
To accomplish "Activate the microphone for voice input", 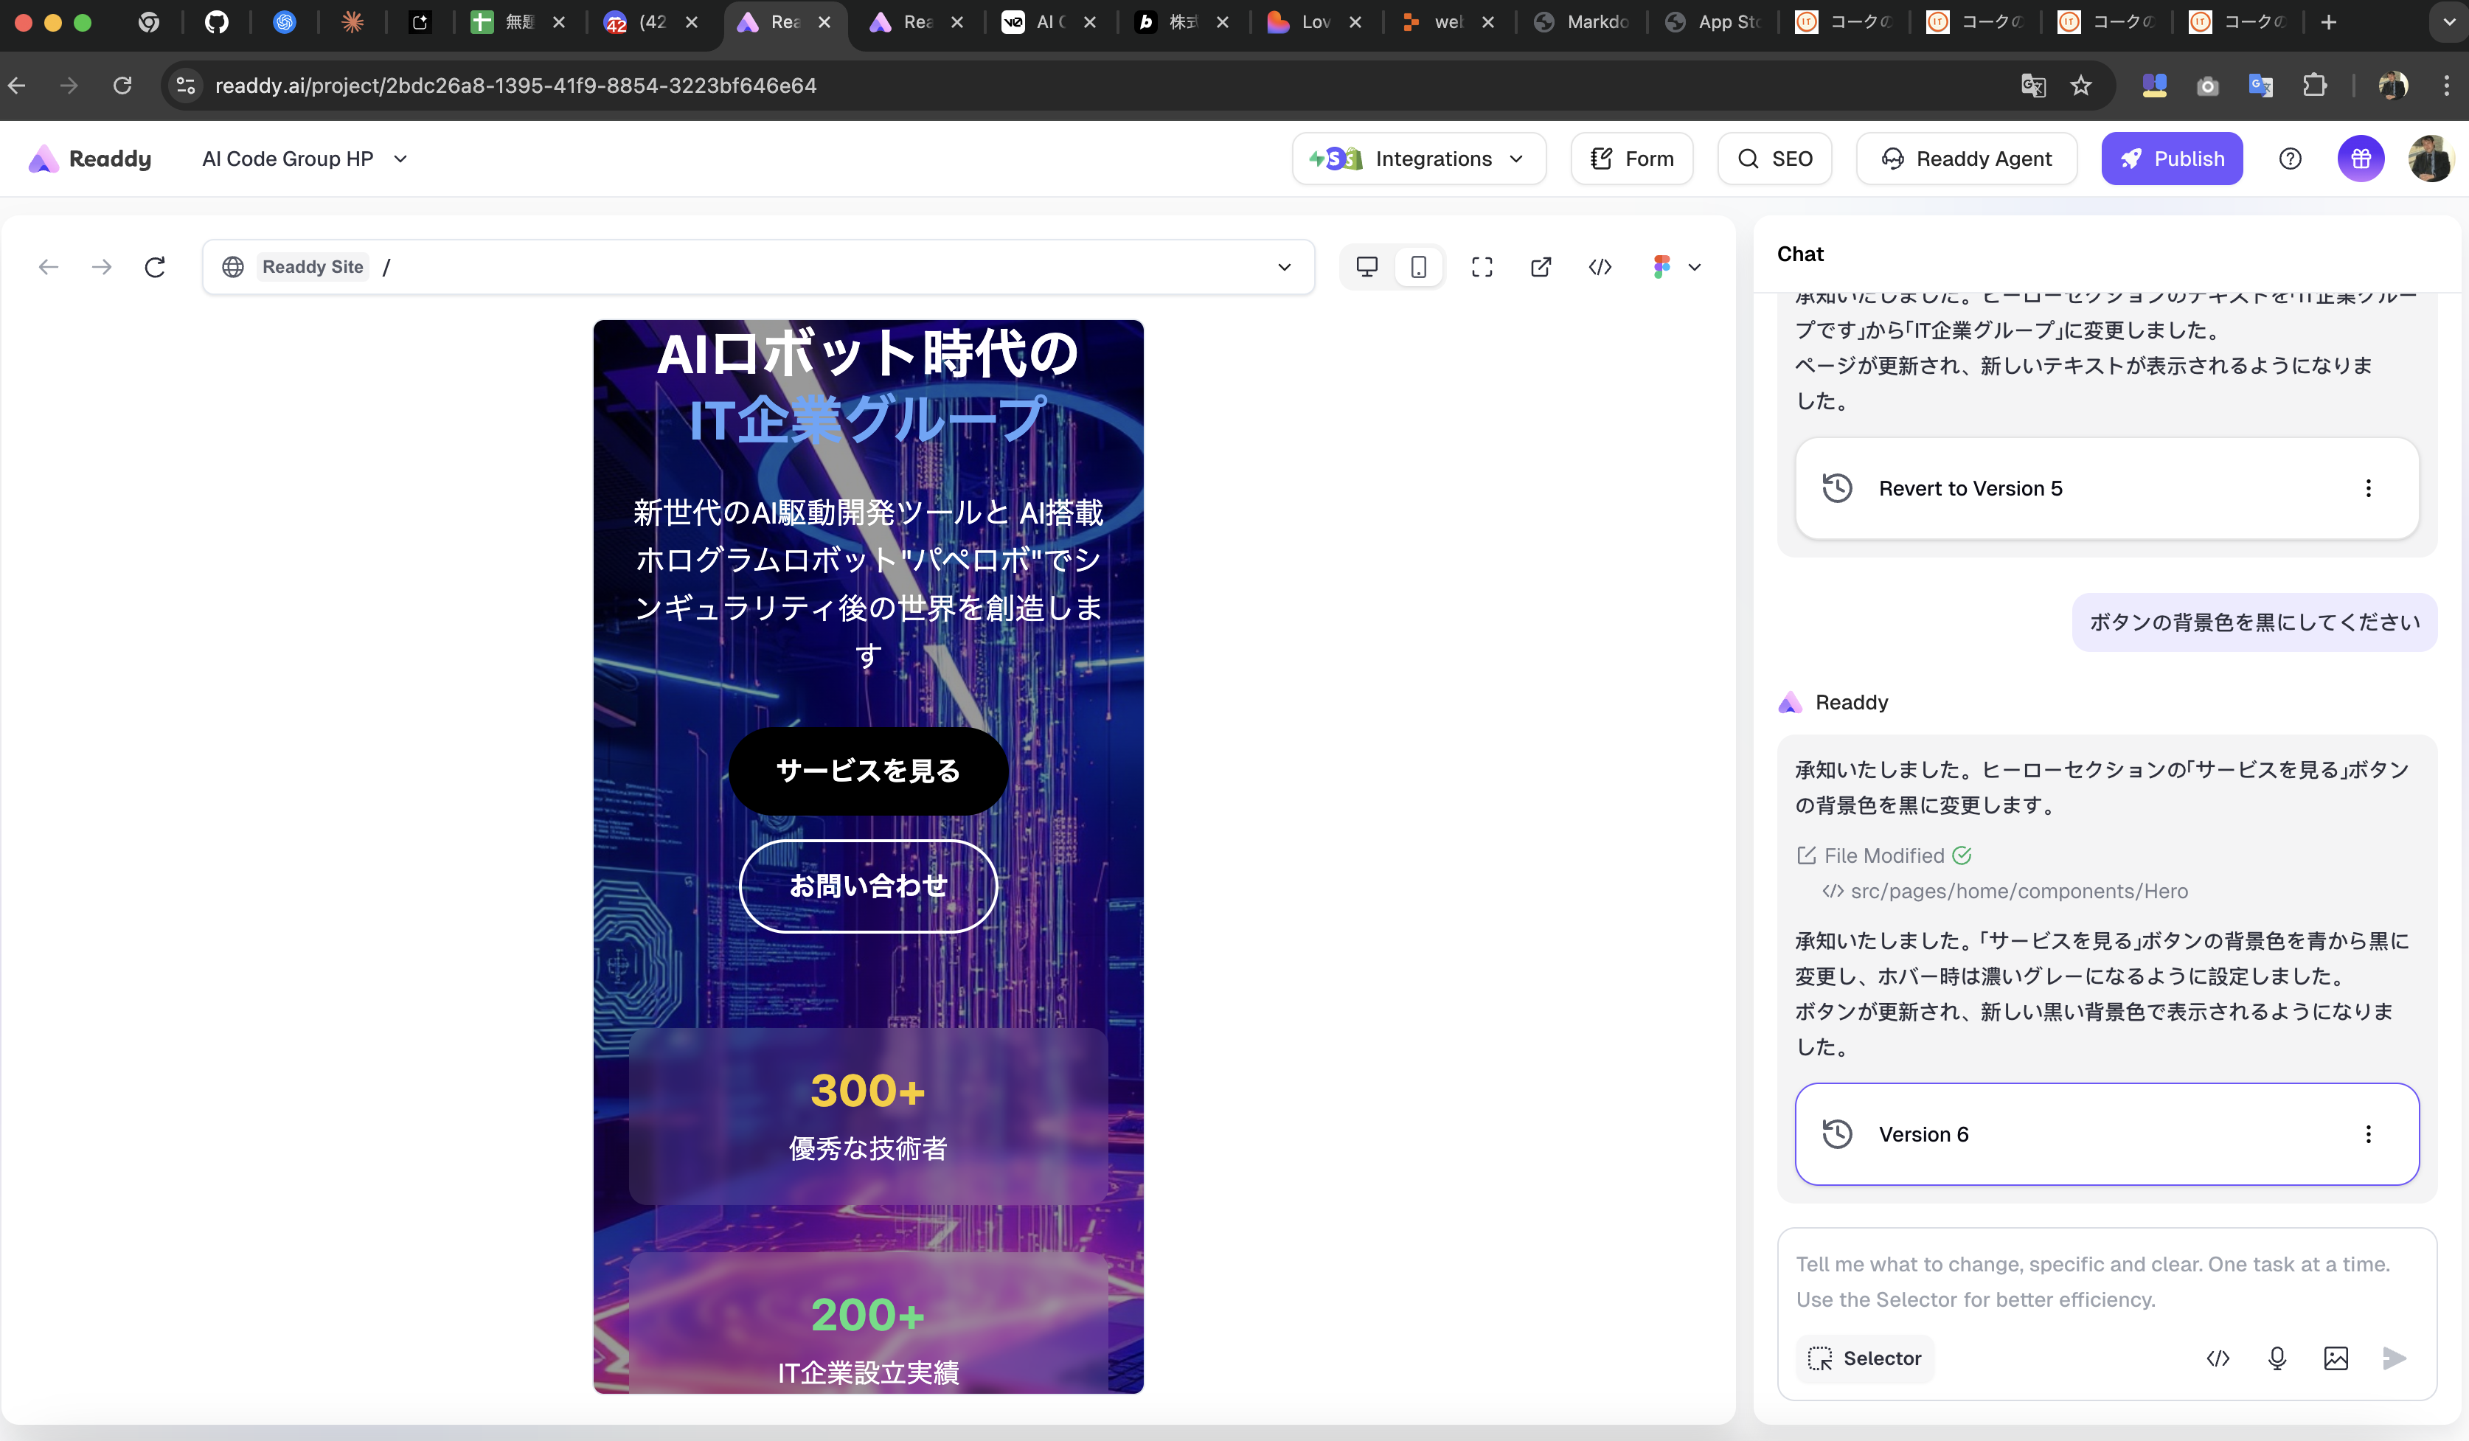I will click(2277, 1358).
